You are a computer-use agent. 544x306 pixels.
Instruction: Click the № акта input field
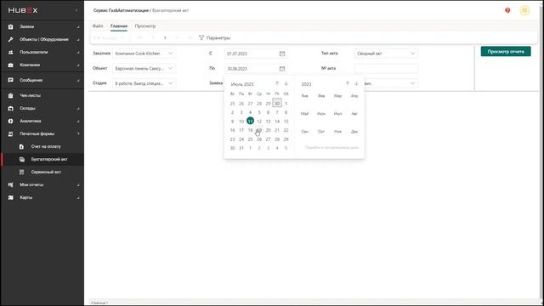pos(386,69)
